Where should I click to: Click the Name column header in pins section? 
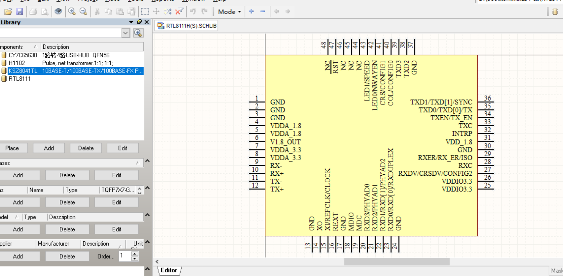pos(45,190)
